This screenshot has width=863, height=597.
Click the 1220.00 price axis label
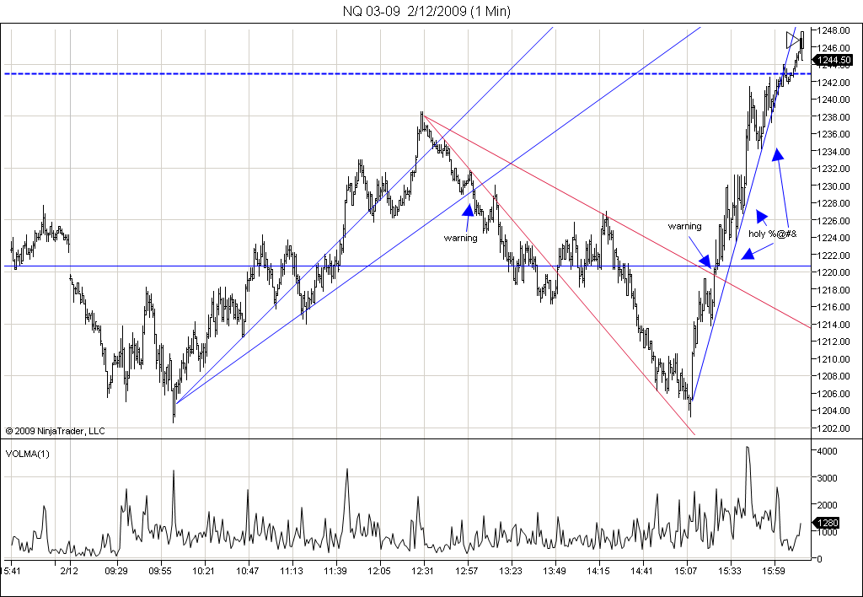click(x=834, y=272)
